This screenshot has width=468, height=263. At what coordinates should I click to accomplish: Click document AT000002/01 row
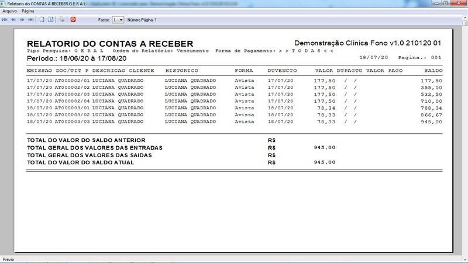[x=235, y=81]
